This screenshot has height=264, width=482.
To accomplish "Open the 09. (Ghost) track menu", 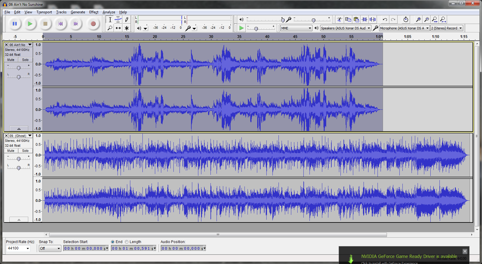I will point(20,136).
